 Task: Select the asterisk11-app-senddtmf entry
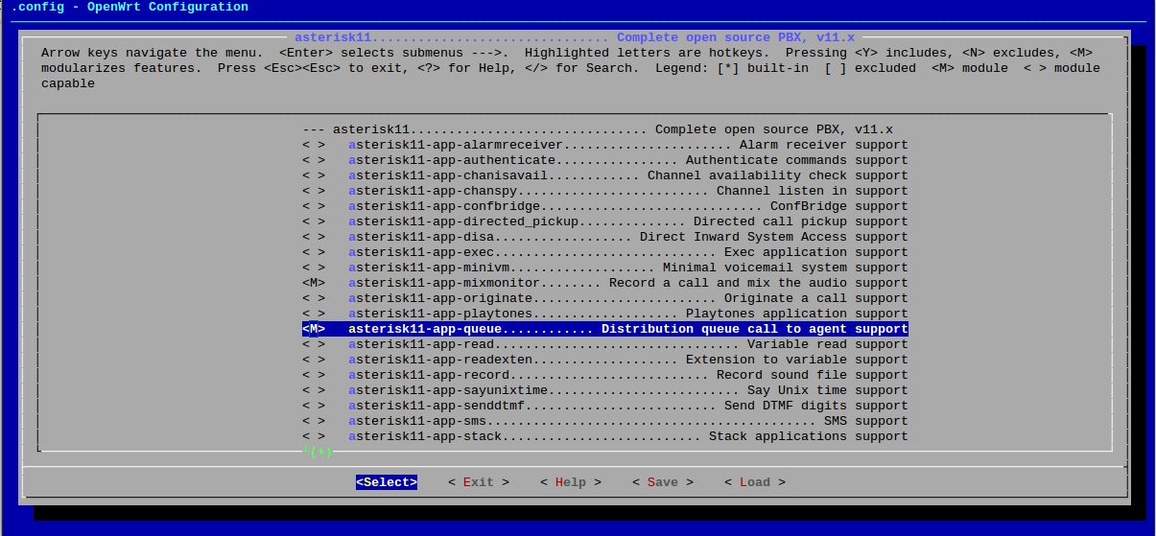(604, 406)
